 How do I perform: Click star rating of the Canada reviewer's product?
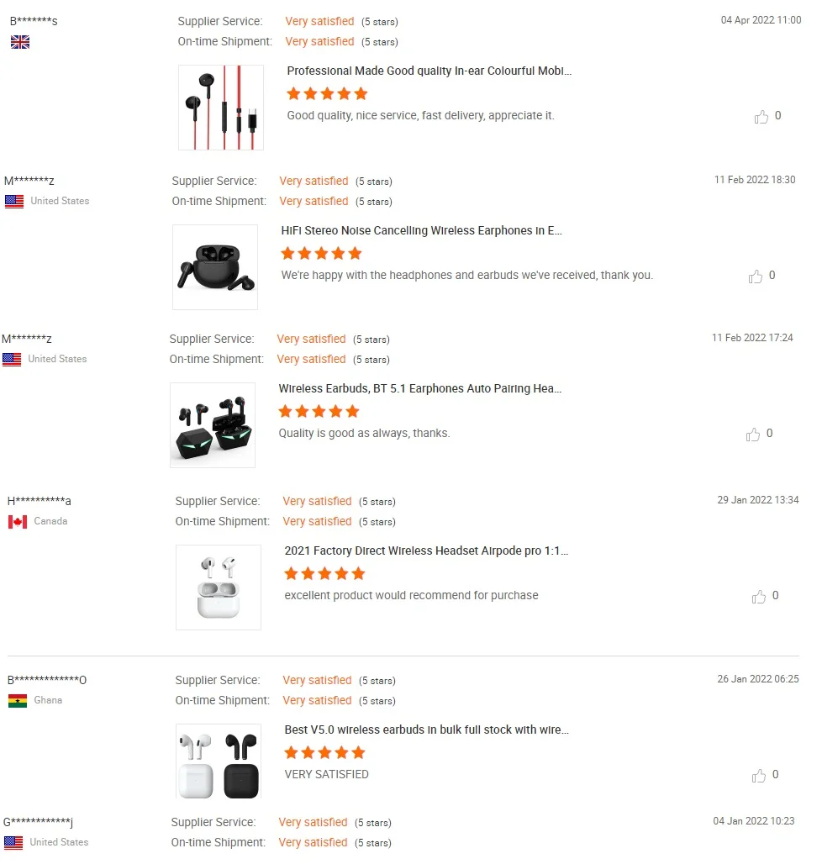pos(324,574)
